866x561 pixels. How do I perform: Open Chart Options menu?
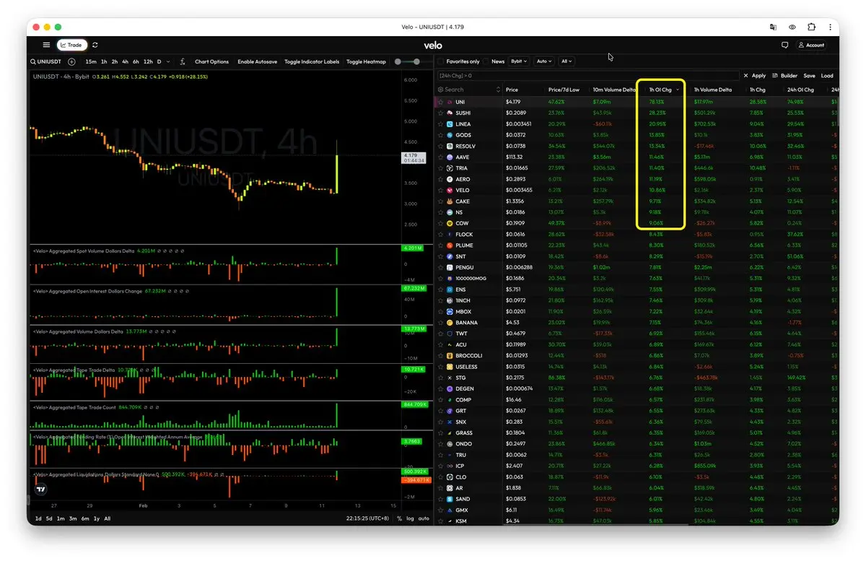tap(211, 61)
